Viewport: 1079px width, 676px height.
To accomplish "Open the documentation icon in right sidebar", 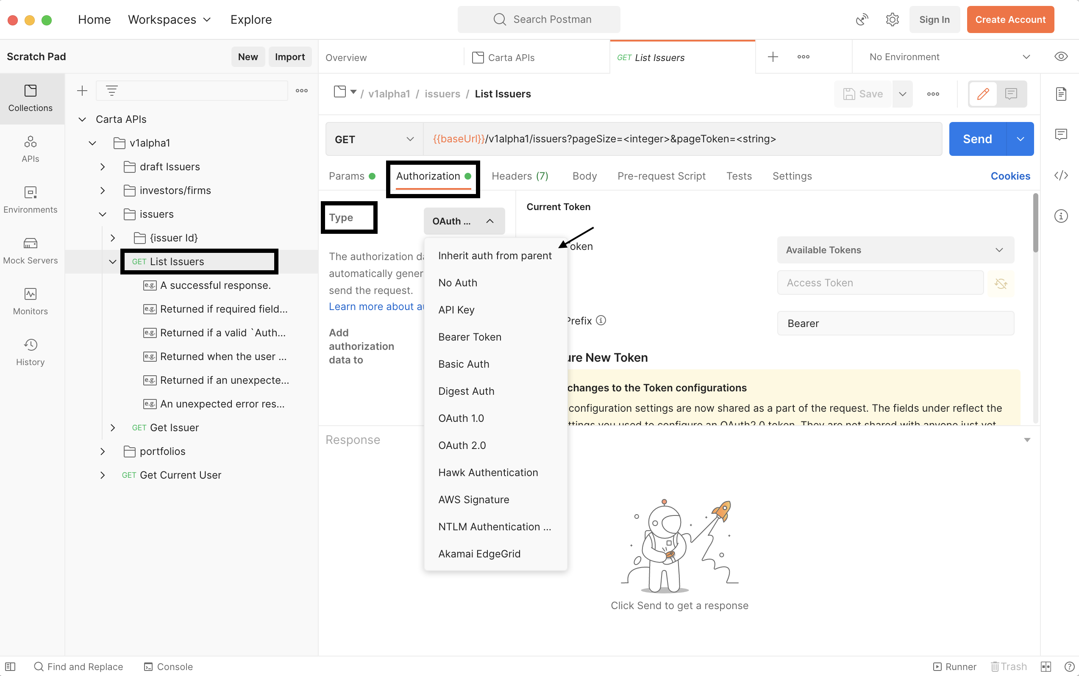I will point(1061,94).
